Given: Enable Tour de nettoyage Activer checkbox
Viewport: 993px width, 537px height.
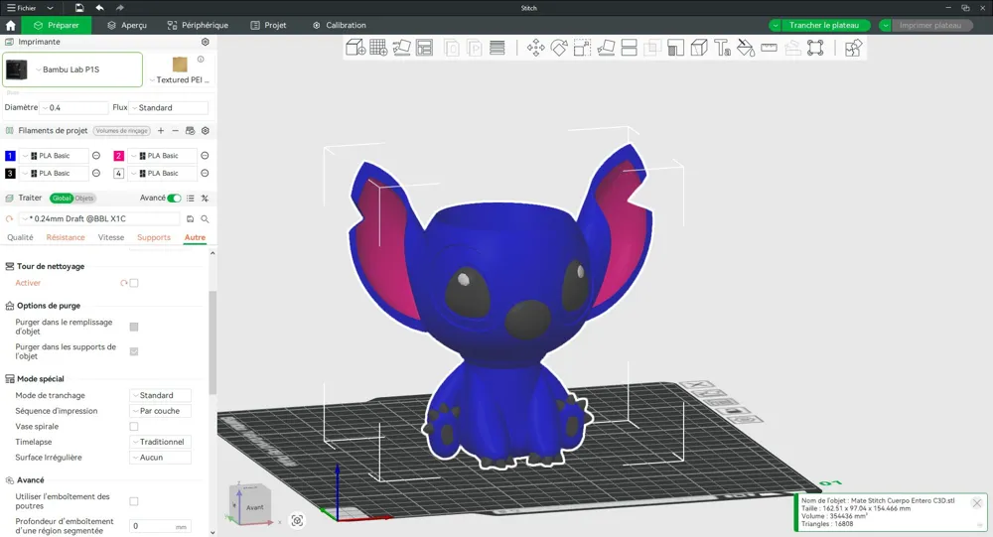Looking at the screenshot, I should coord(134,283).
